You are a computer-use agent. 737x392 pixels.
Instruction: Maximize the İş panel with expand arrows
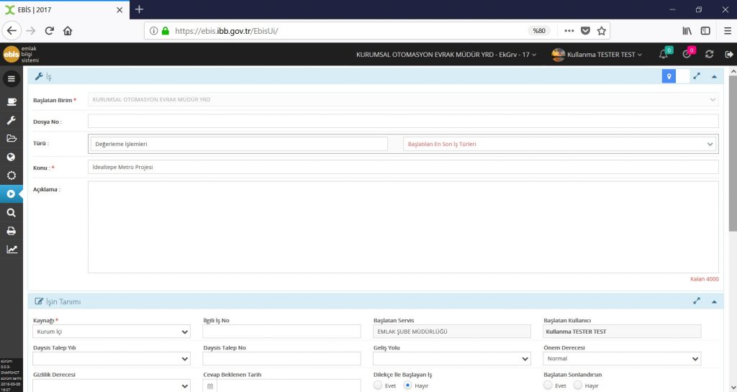[x=697, y=76]
